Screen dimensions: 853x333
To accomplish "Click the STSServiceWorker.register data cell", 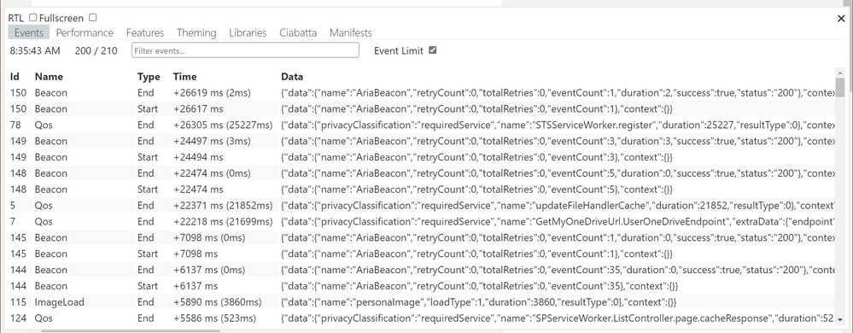I will (x=558, y=126).
